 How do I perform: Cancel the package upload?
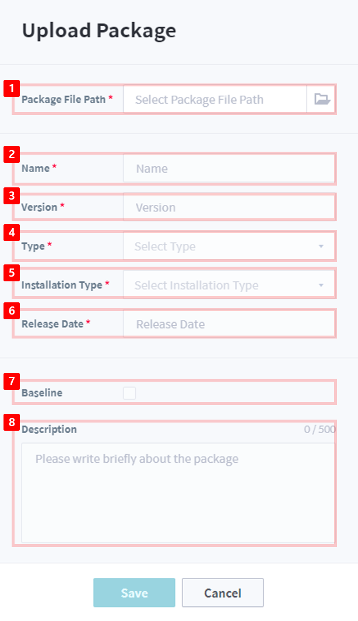click(x=223, y=592)
